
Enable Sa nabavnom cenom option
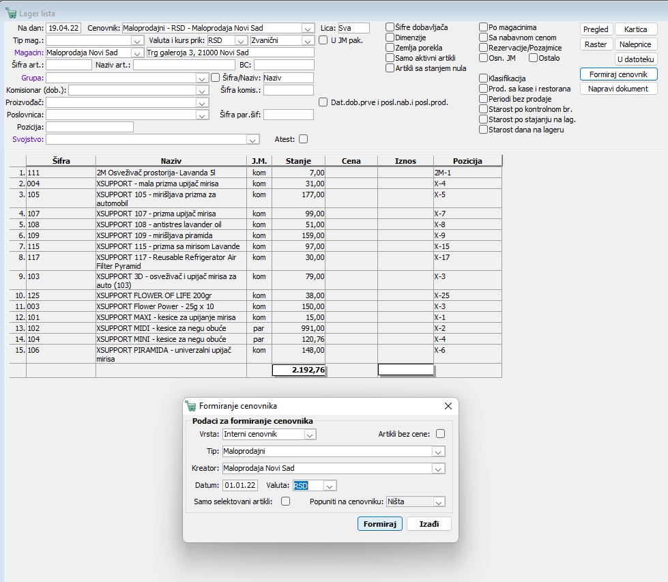(483, 38)
